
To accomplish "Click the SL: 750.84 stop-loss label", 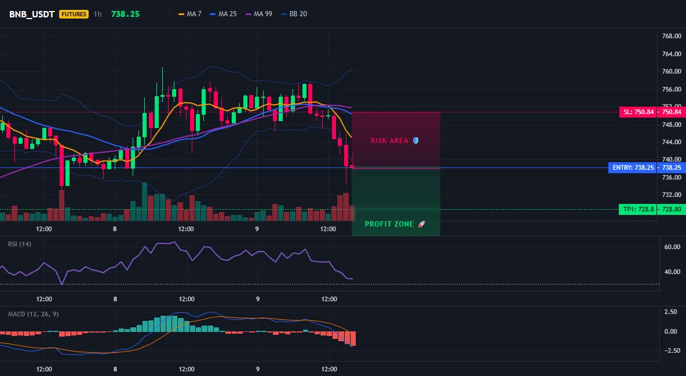I will pos(638,112).
